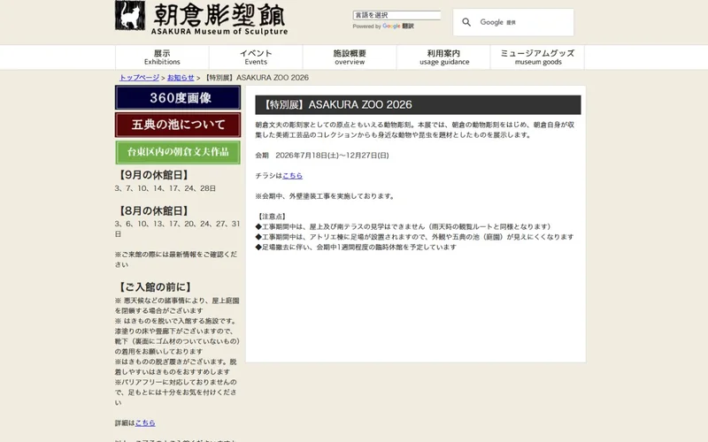Select the 【注意点】 label
This screenshot has height=442, width=708.
[273, 217]
